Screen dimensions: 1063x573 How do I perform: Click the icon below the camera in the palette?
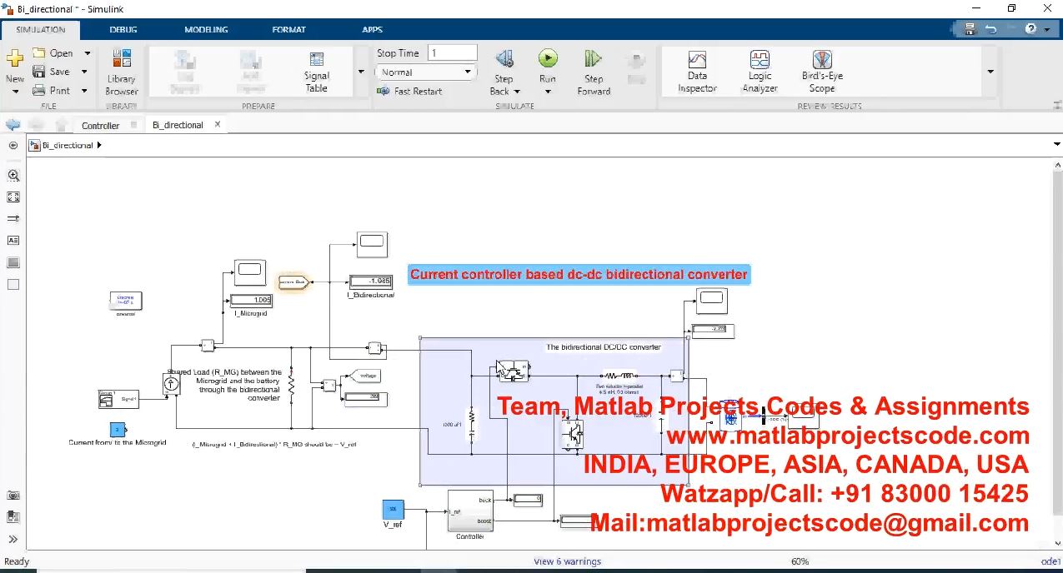pos(13,517)
